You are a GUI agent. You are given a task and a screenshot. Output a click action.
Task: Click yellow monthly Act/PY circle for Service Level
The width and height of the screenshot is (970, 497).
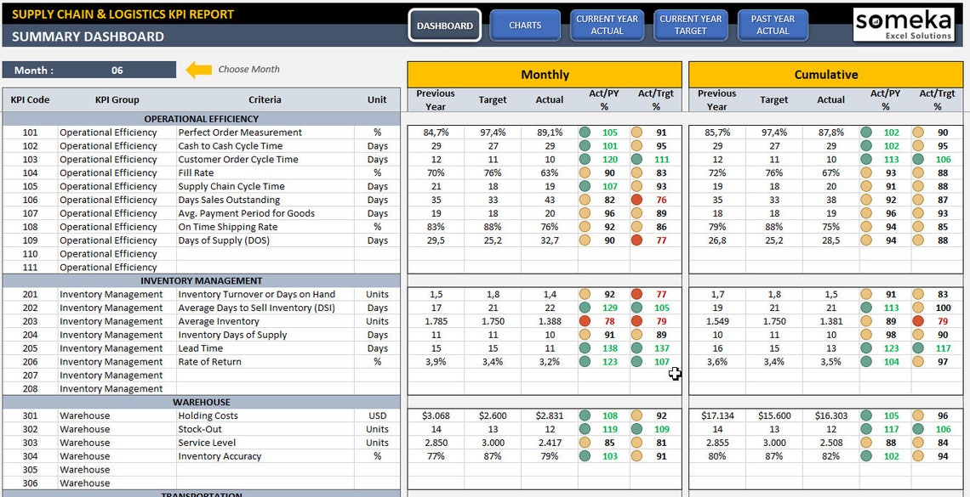click(x=585, y=443)
